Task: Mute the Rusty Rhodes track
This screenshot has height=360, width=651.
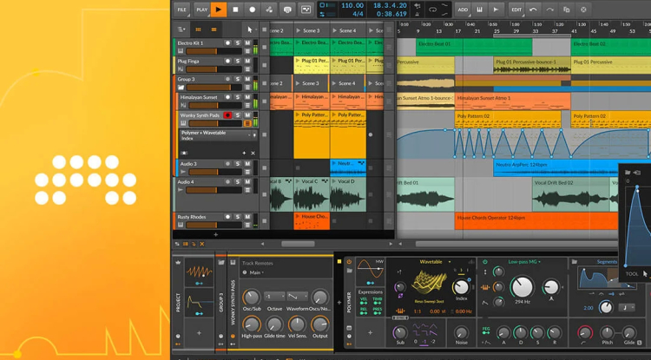Action: [247, 217]
